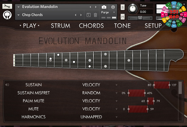This screenshot has width=187, height=127.
Task: Open the Evolution Mandolin instrument dropdown
Action: tap(18, 7)
